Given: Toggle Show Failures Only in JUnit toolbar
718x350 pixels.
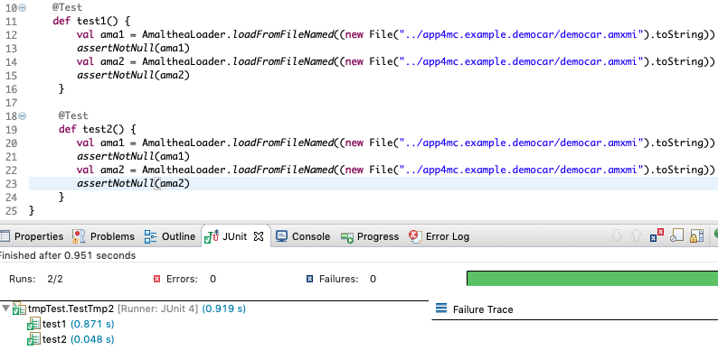Looking at the screenshot, I should pyautogui.click(x=657, y=235).
